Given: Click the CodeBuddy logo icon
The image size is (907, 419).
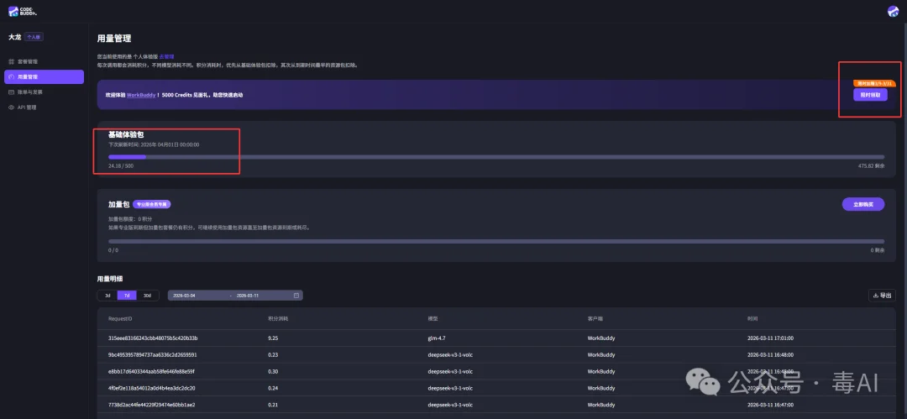Looking at the screenshot, I should [14, 12].
